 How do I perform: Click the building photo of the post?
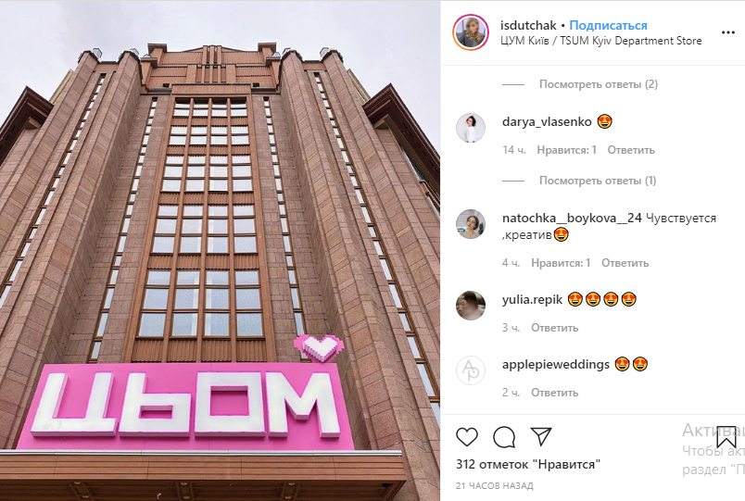pyautogui.click(x=220, y=251)
